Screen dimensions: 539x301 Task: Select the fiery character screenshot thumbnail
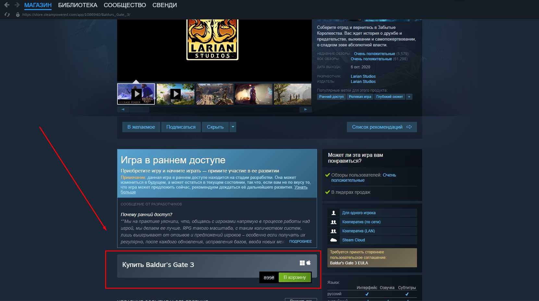click(253, 94)
